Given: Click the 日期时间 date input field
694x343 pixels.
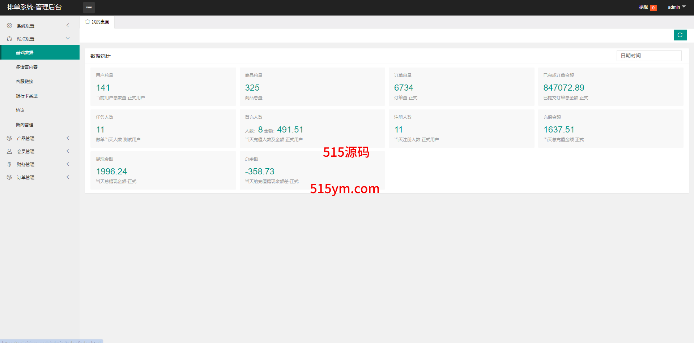Looking at the screenshot, I should point(649,56).
